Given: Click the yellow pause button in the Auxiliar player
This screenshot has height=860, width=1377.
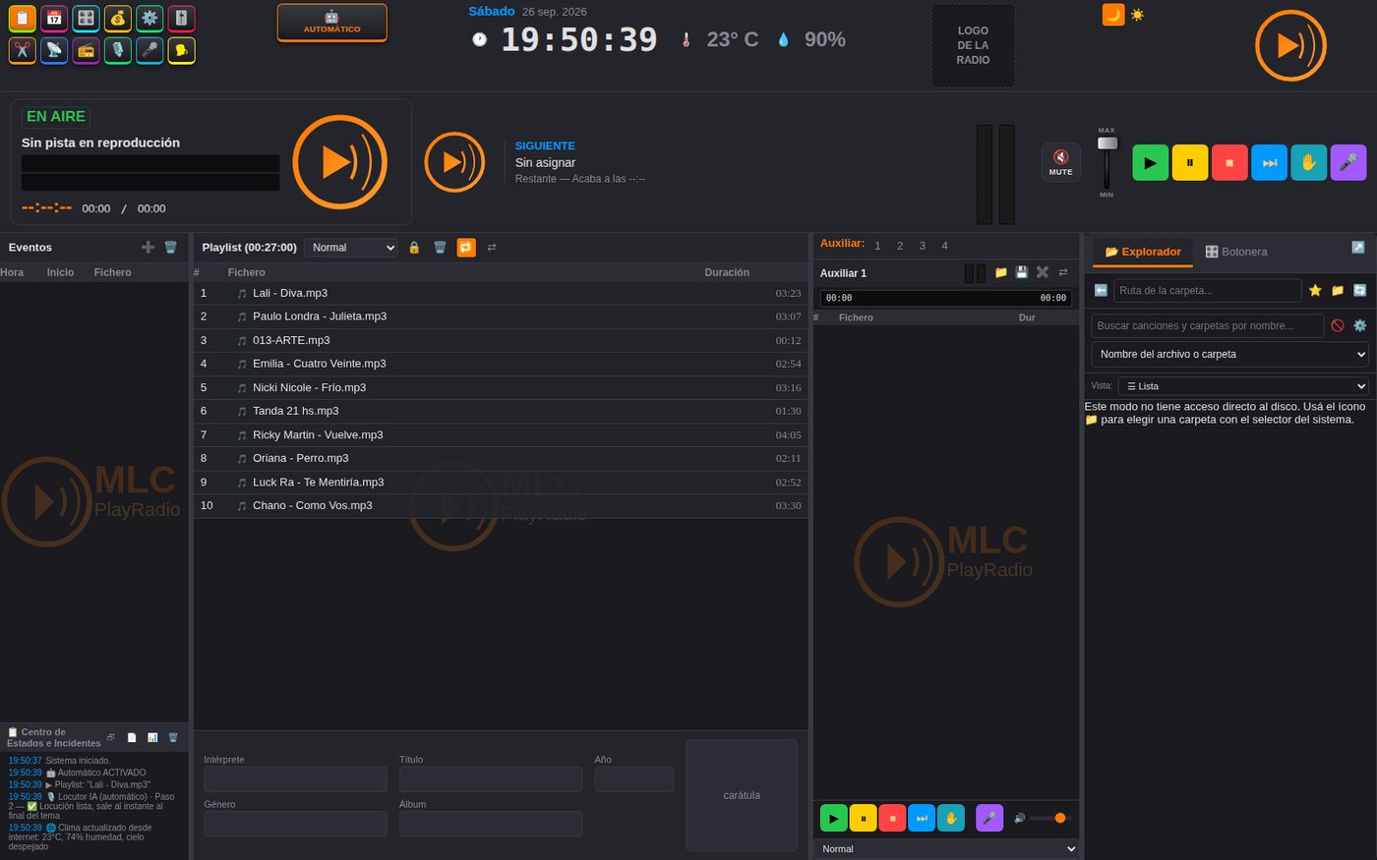Looking at the screenshot, I should [x=863, y=818].
